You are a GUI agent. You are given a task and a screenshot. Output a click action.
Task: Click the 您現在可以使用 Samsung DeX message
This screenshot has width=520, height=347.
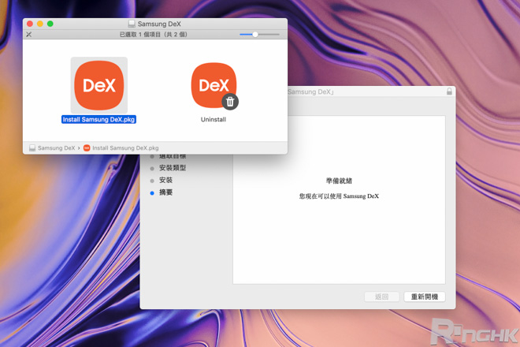339,196
